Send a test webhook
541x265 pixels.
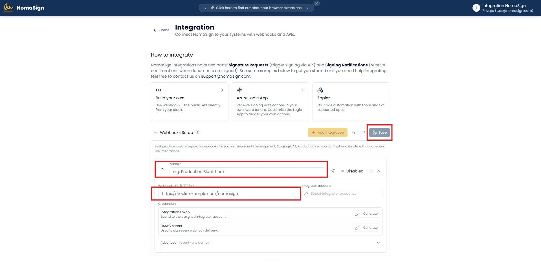coord(333,171)
